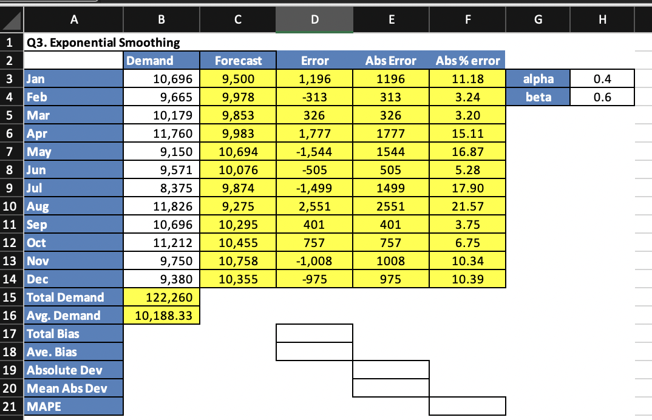The height and width of the screenshot is (420, 652).
Task: Click the alpha value cell showing 0.4
Action: click(602, 78)
